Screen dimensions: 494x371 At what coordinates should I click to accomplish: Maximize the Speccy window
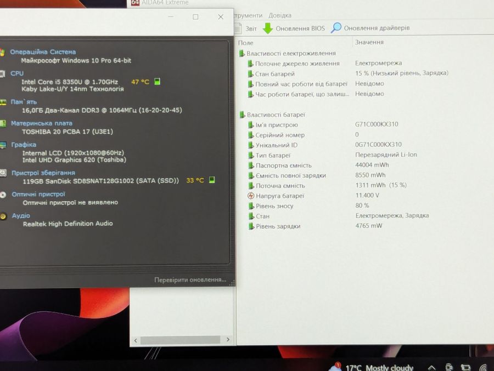pos(195,16)
